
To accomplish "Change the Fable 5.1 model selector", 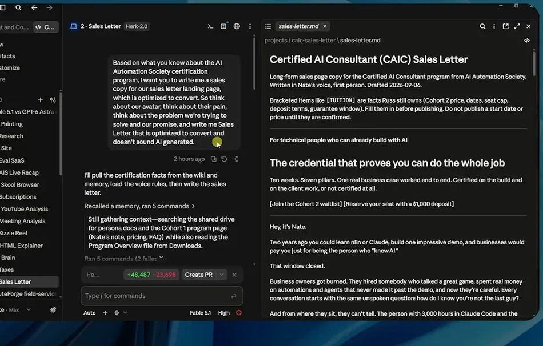I will (200, 313).
